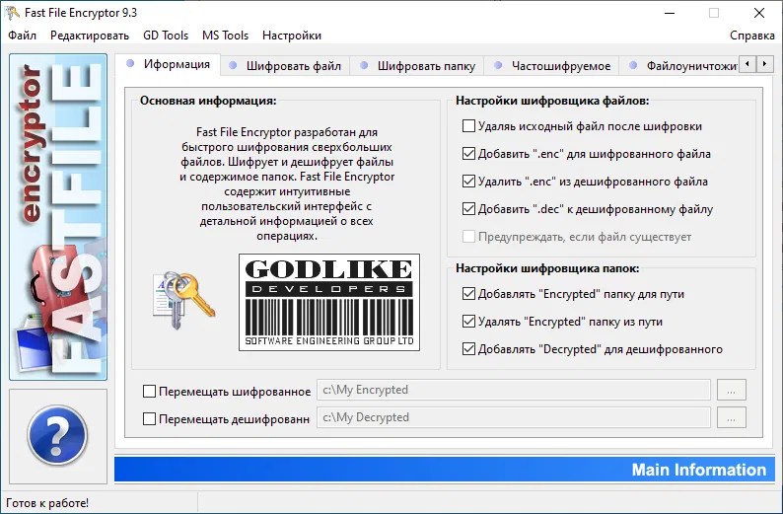Close the Fast File Encryptor window
The image size is (783, 514).
(x=759, y=13)
